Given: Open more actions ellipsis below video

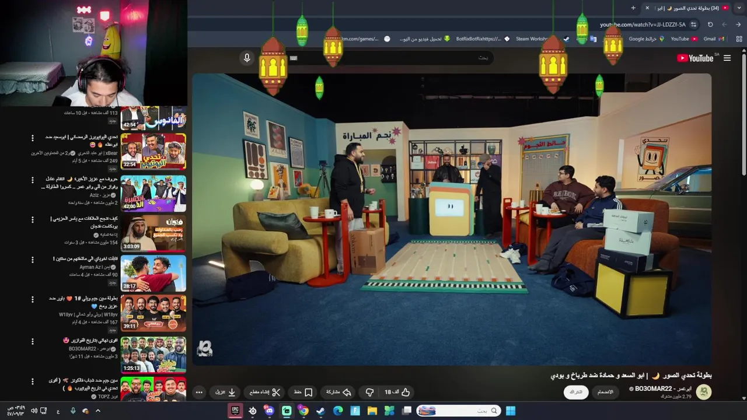Looking at the screenshot, I should (199, 392).
